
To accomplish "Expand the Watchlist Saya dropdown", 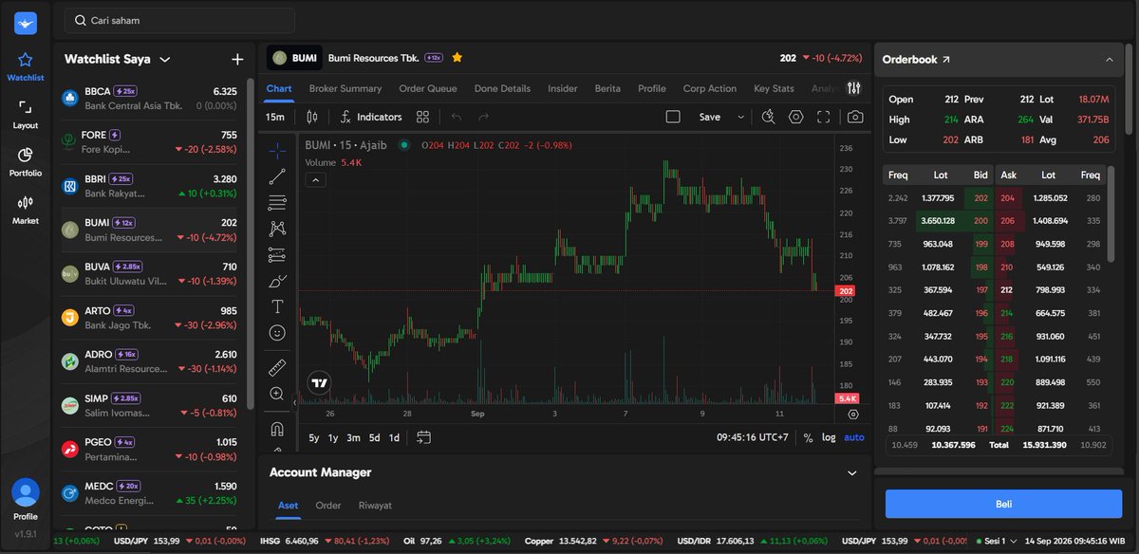I will [165, 59].
